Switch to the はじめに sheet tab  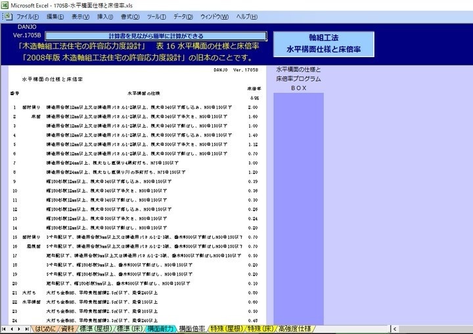(45, 329)
